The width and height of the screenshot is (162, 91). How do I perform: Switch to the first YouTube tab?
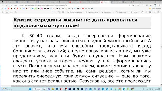(x=74, y=2)
